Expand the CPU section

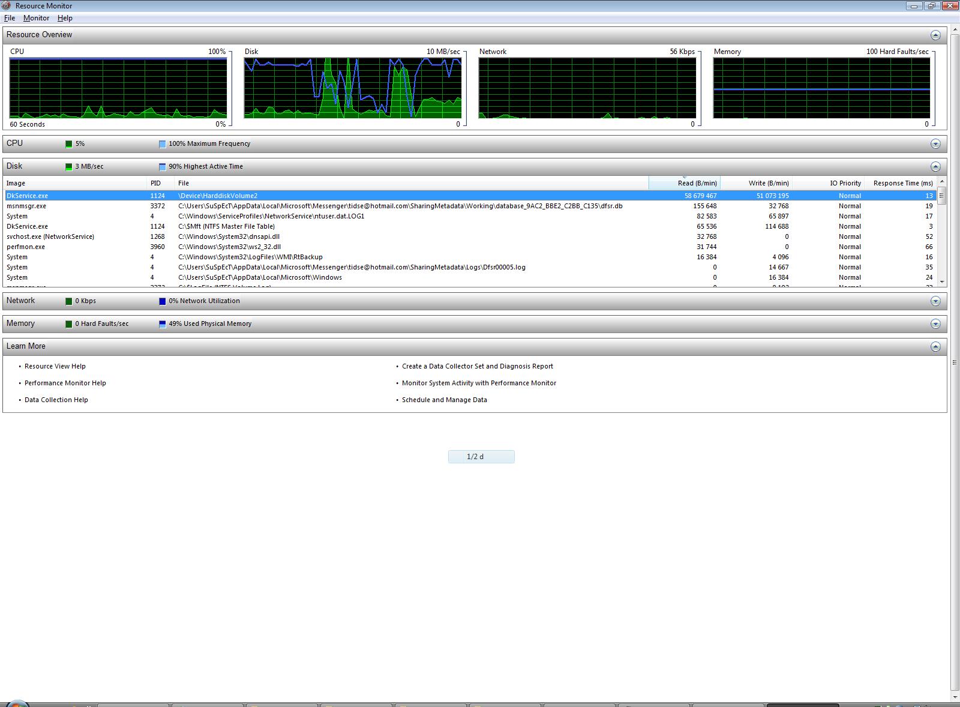[x=935, y=143]
